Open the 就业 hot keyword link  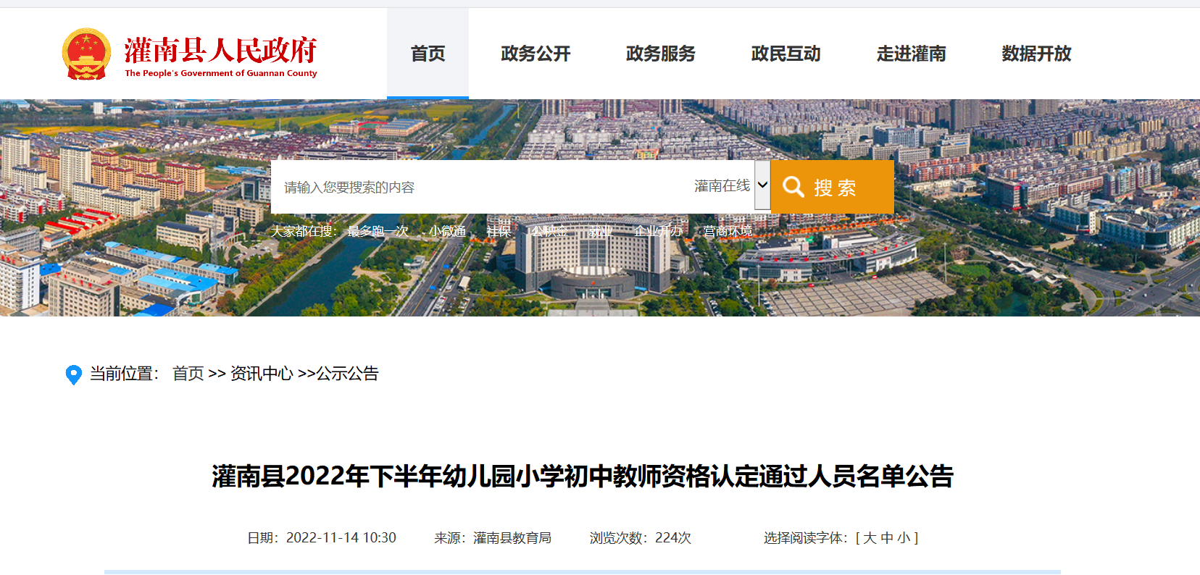tap(601, 231)
